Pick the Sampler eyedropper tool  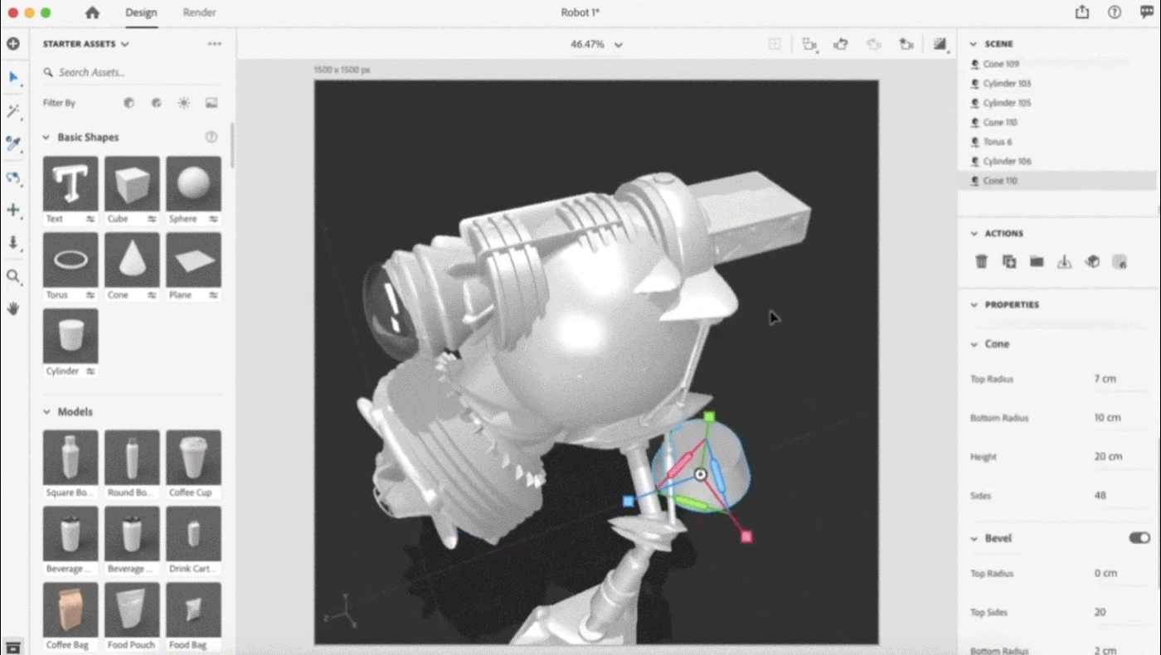coord(13,143)
